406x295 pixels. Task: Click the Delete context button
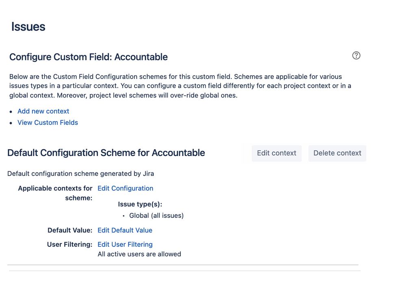click(337, 153)
